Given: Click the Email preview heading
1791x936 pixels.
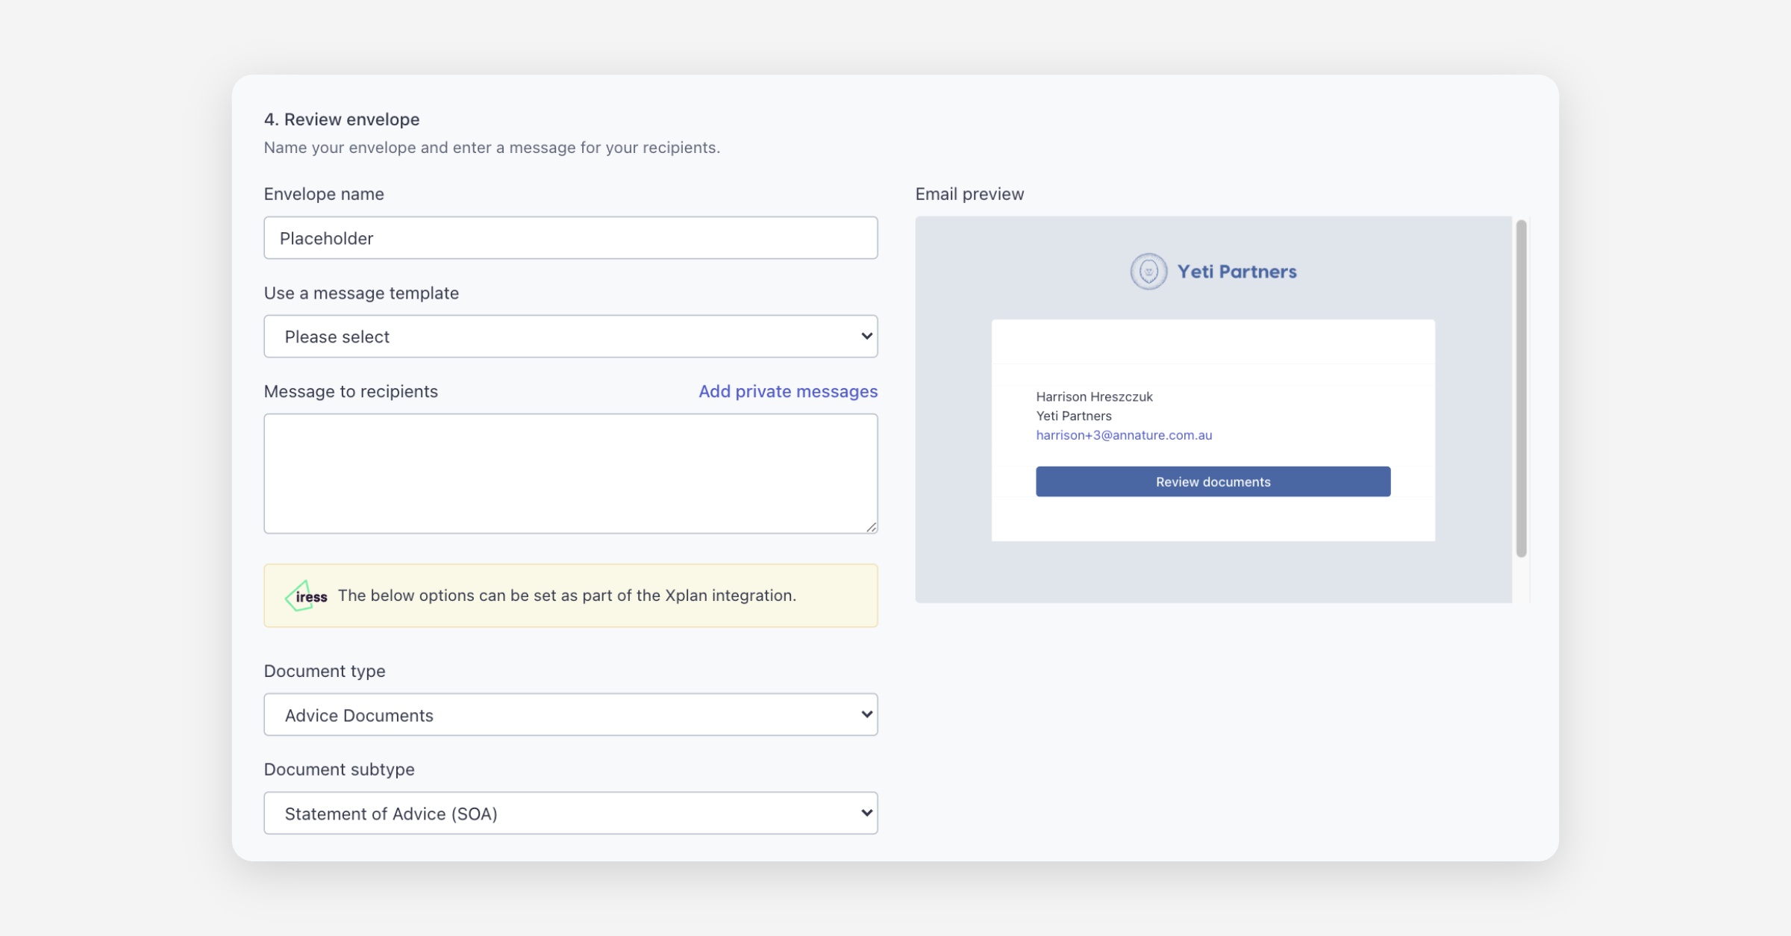Looking at the screenshot, I should coord(969,194).
